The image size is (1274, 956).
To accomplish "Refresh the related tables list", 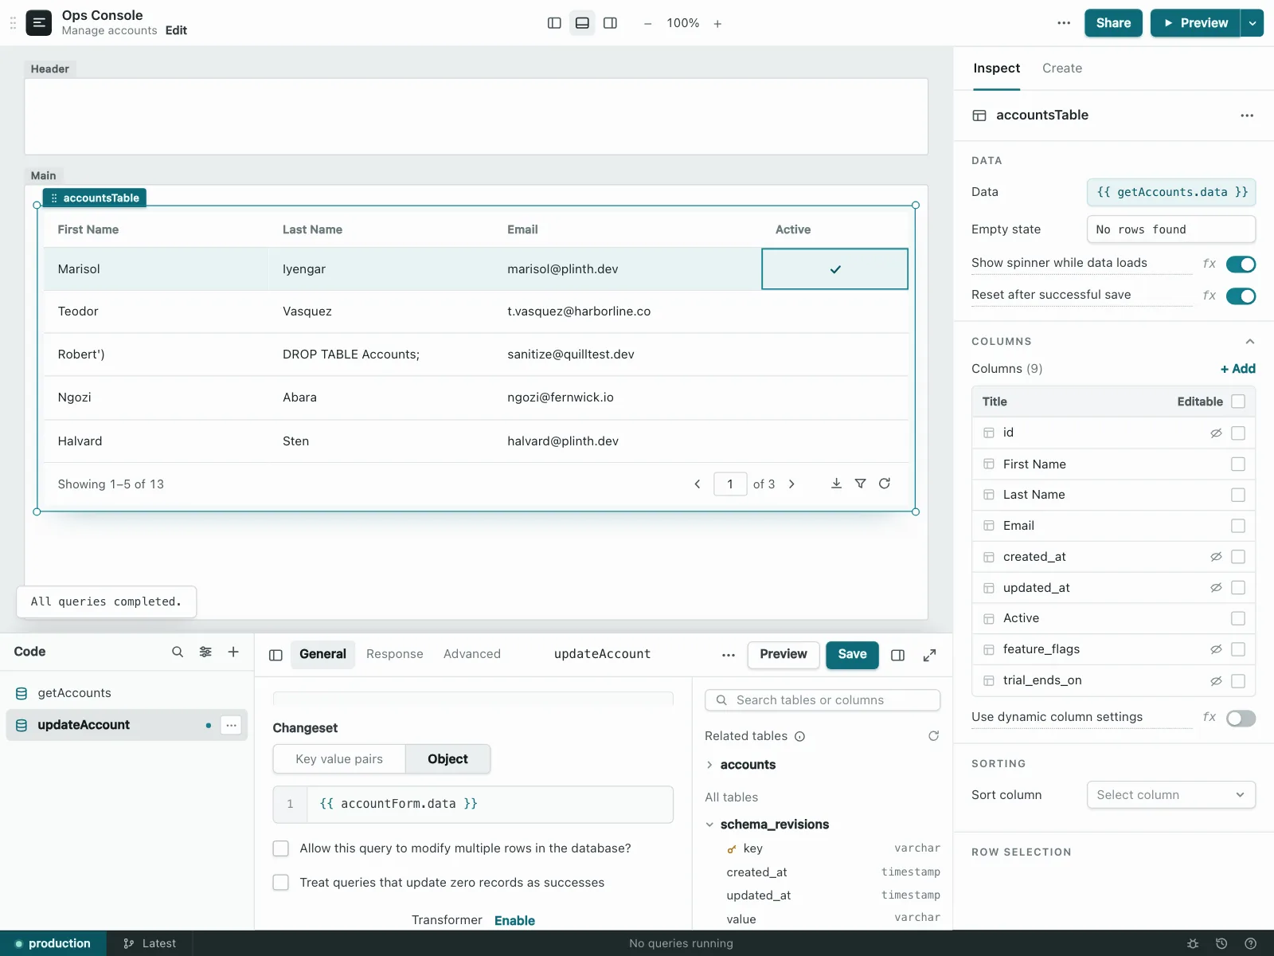I will pyautogui.click(x=934, y=736).
